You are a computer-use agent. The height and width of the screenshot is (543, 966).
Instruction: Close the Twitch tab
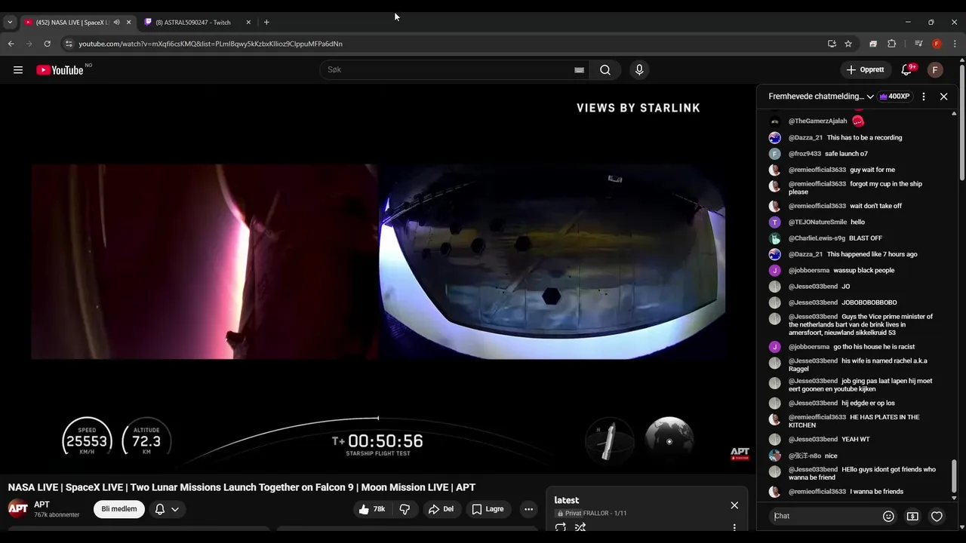[248, 22]
